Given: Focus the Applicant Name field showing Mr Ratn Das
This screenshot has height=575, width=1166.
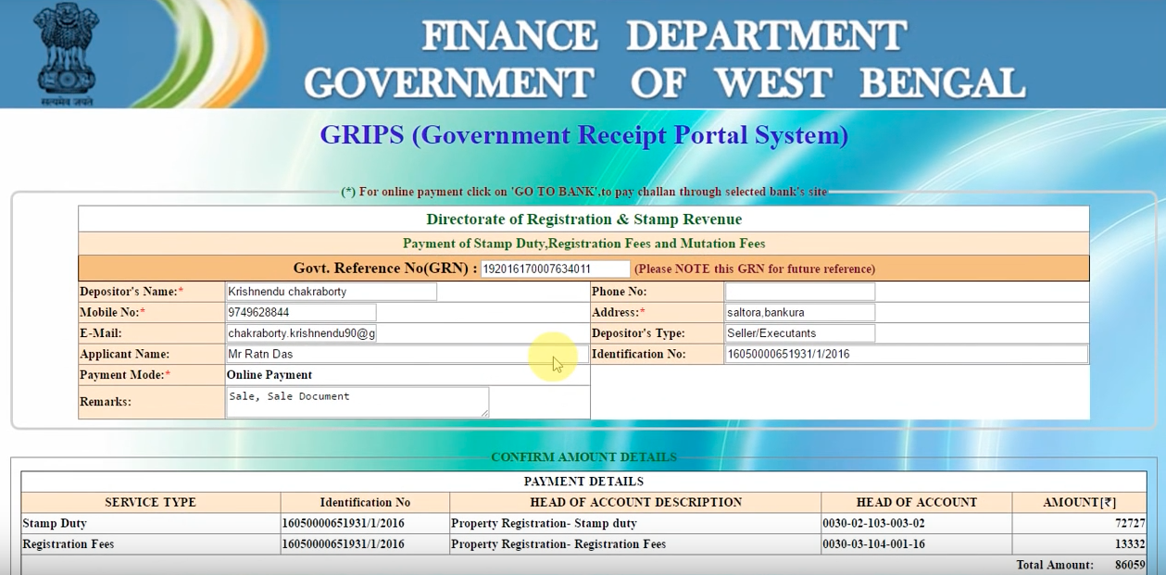Looking at the screenshot, I should point(407,354).
